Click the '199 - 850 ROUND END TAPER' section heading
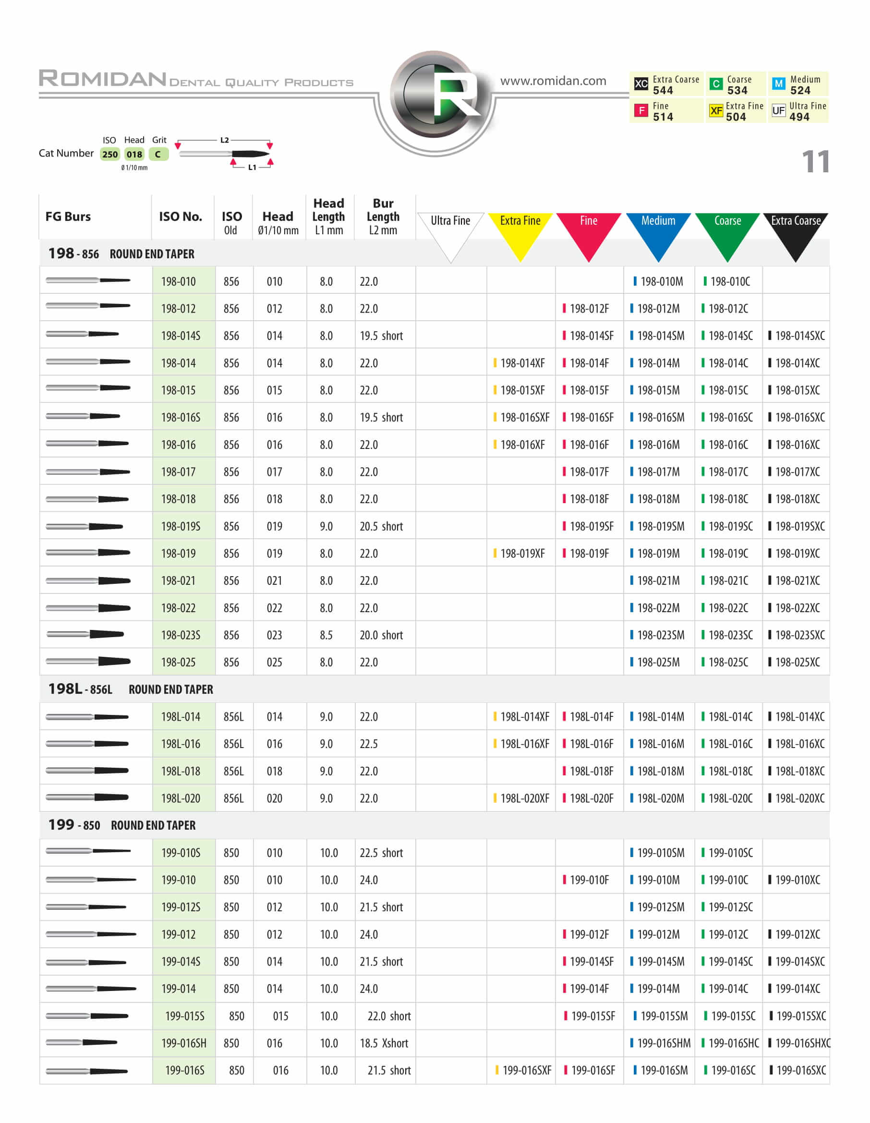This screenshot has height=1123, width=870. pos(122,825)
